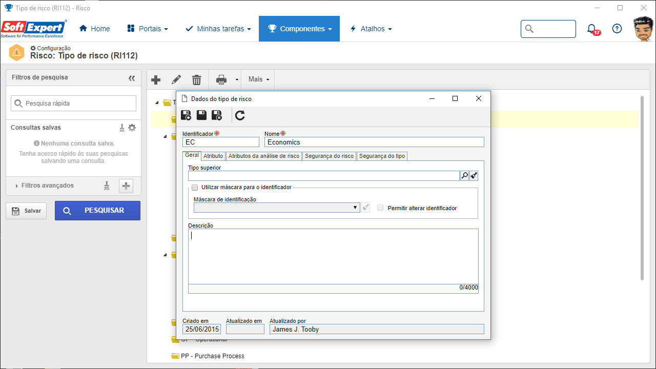Click the delete trash can icon
Image resolution: width=656 pixels, height=369 pixels.
(197, 79)
